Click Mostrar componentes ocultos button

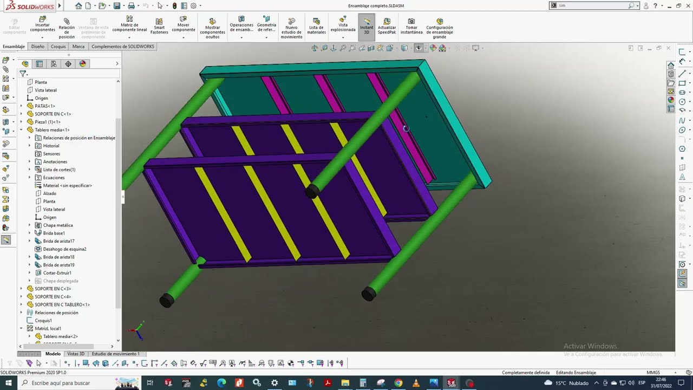(212, 28)
